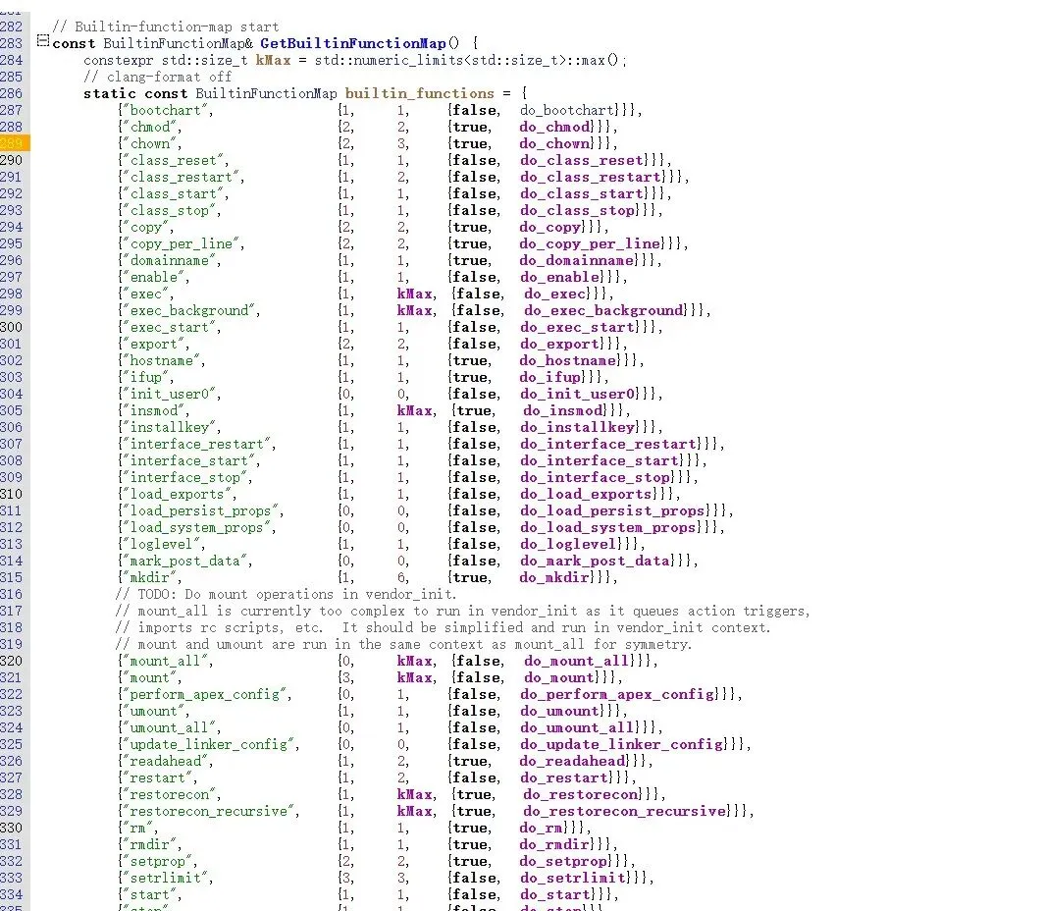This screenshot has height=911, width=1044.
Task: Click the "umount" string
Action: coord(154,711)
